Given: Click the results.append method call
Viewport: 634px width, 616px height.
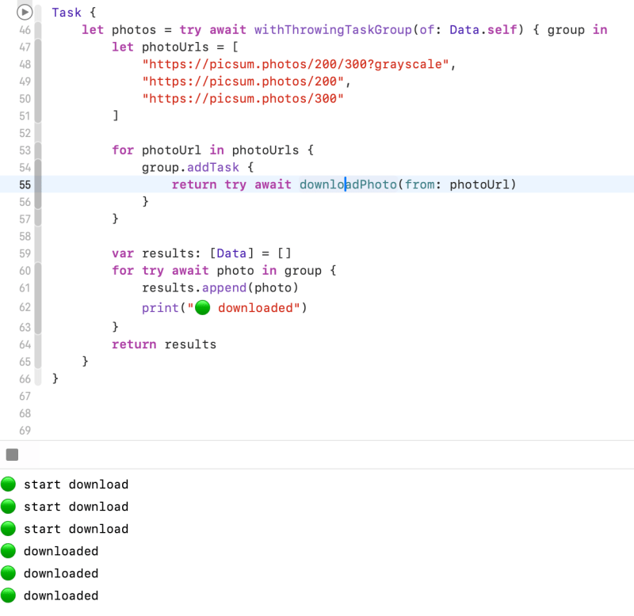Looking at the screenshot, I should coord(220,288).
